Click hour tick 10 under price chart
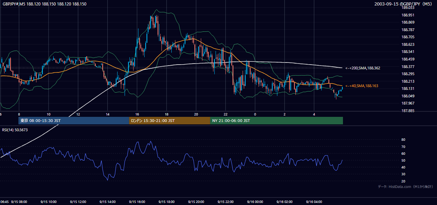 (48, 114)
